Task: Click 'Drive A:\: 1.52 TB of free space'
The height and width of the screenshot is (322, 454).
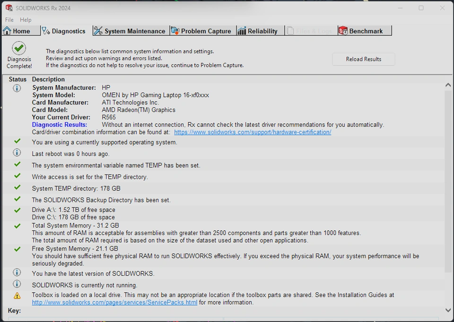Action: (74, 210)
